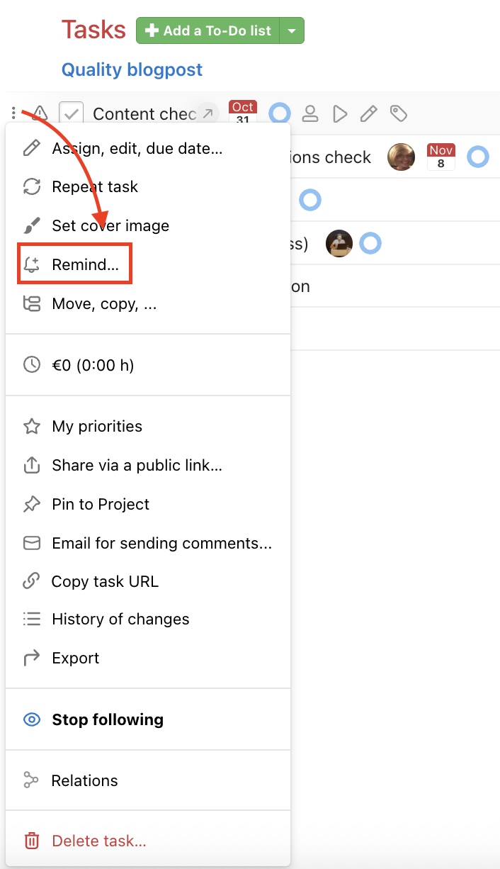
Task: Toggle the status circle on the Nov 8 task
Action: (x=478, y=157)
